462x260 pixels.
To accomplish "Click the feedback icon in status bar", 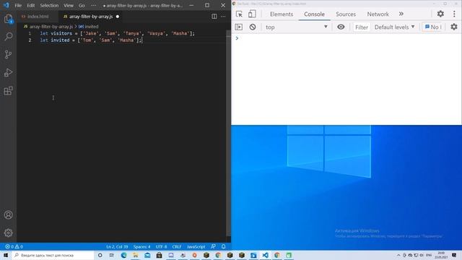I will [213, 247].
